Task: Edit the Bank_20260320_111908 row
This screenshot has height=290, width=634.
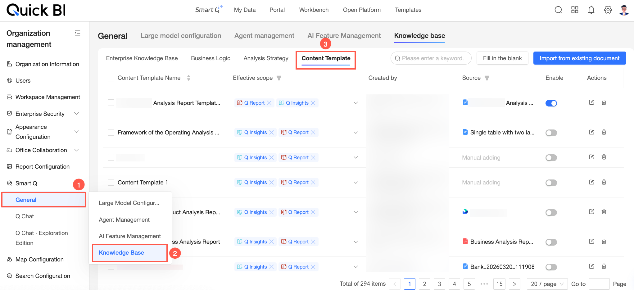Action: tap(591, 266)
